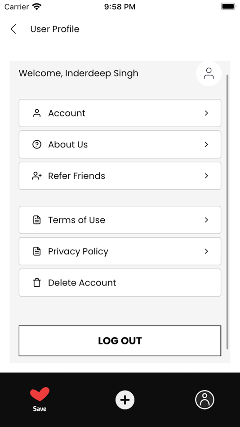The image size is (240, 427).
Task: Expand the Account row chevron
Action: coord(206,113)
